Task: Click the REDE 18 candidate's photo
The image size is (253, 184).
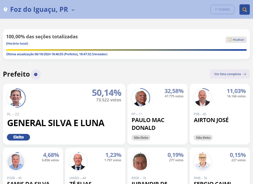Action: pos(140,162)
